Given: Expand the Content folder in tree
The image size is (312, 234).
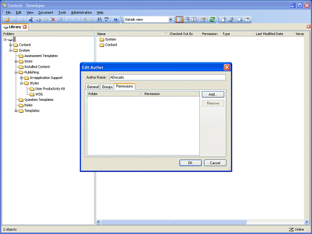Looking at the screenshot, I should [x=11, y=45].
